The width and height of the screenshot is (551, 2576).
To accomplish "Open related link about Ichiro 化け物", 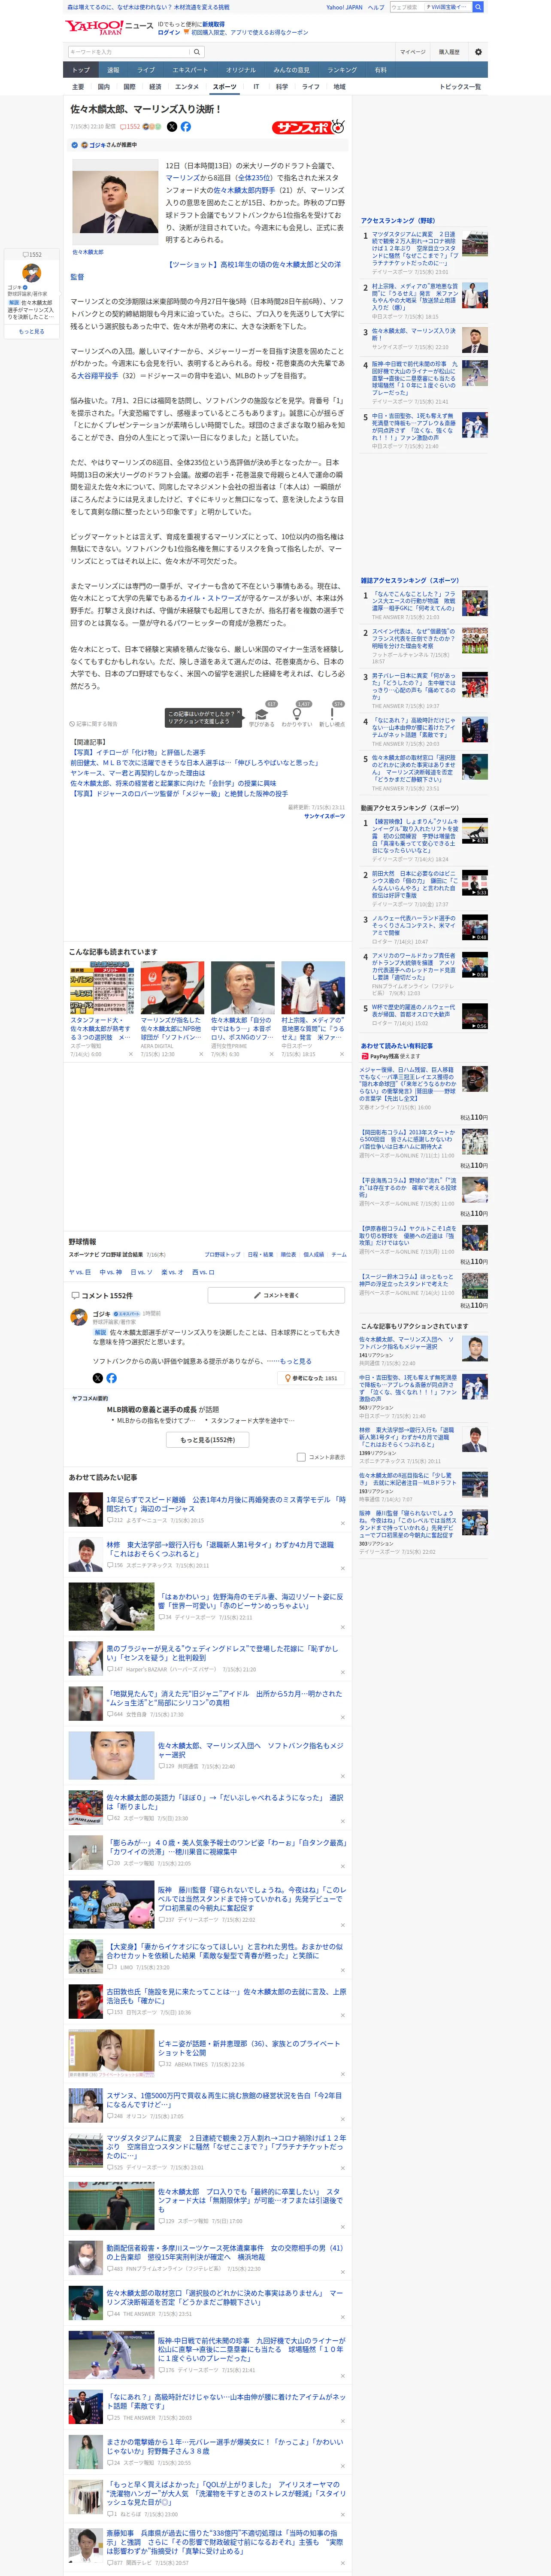I will (x=139, y=753).
